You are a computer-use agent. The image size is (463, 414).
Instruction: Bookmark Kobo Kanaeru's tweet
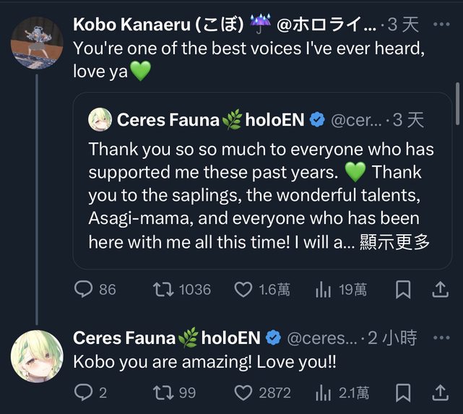404,290
